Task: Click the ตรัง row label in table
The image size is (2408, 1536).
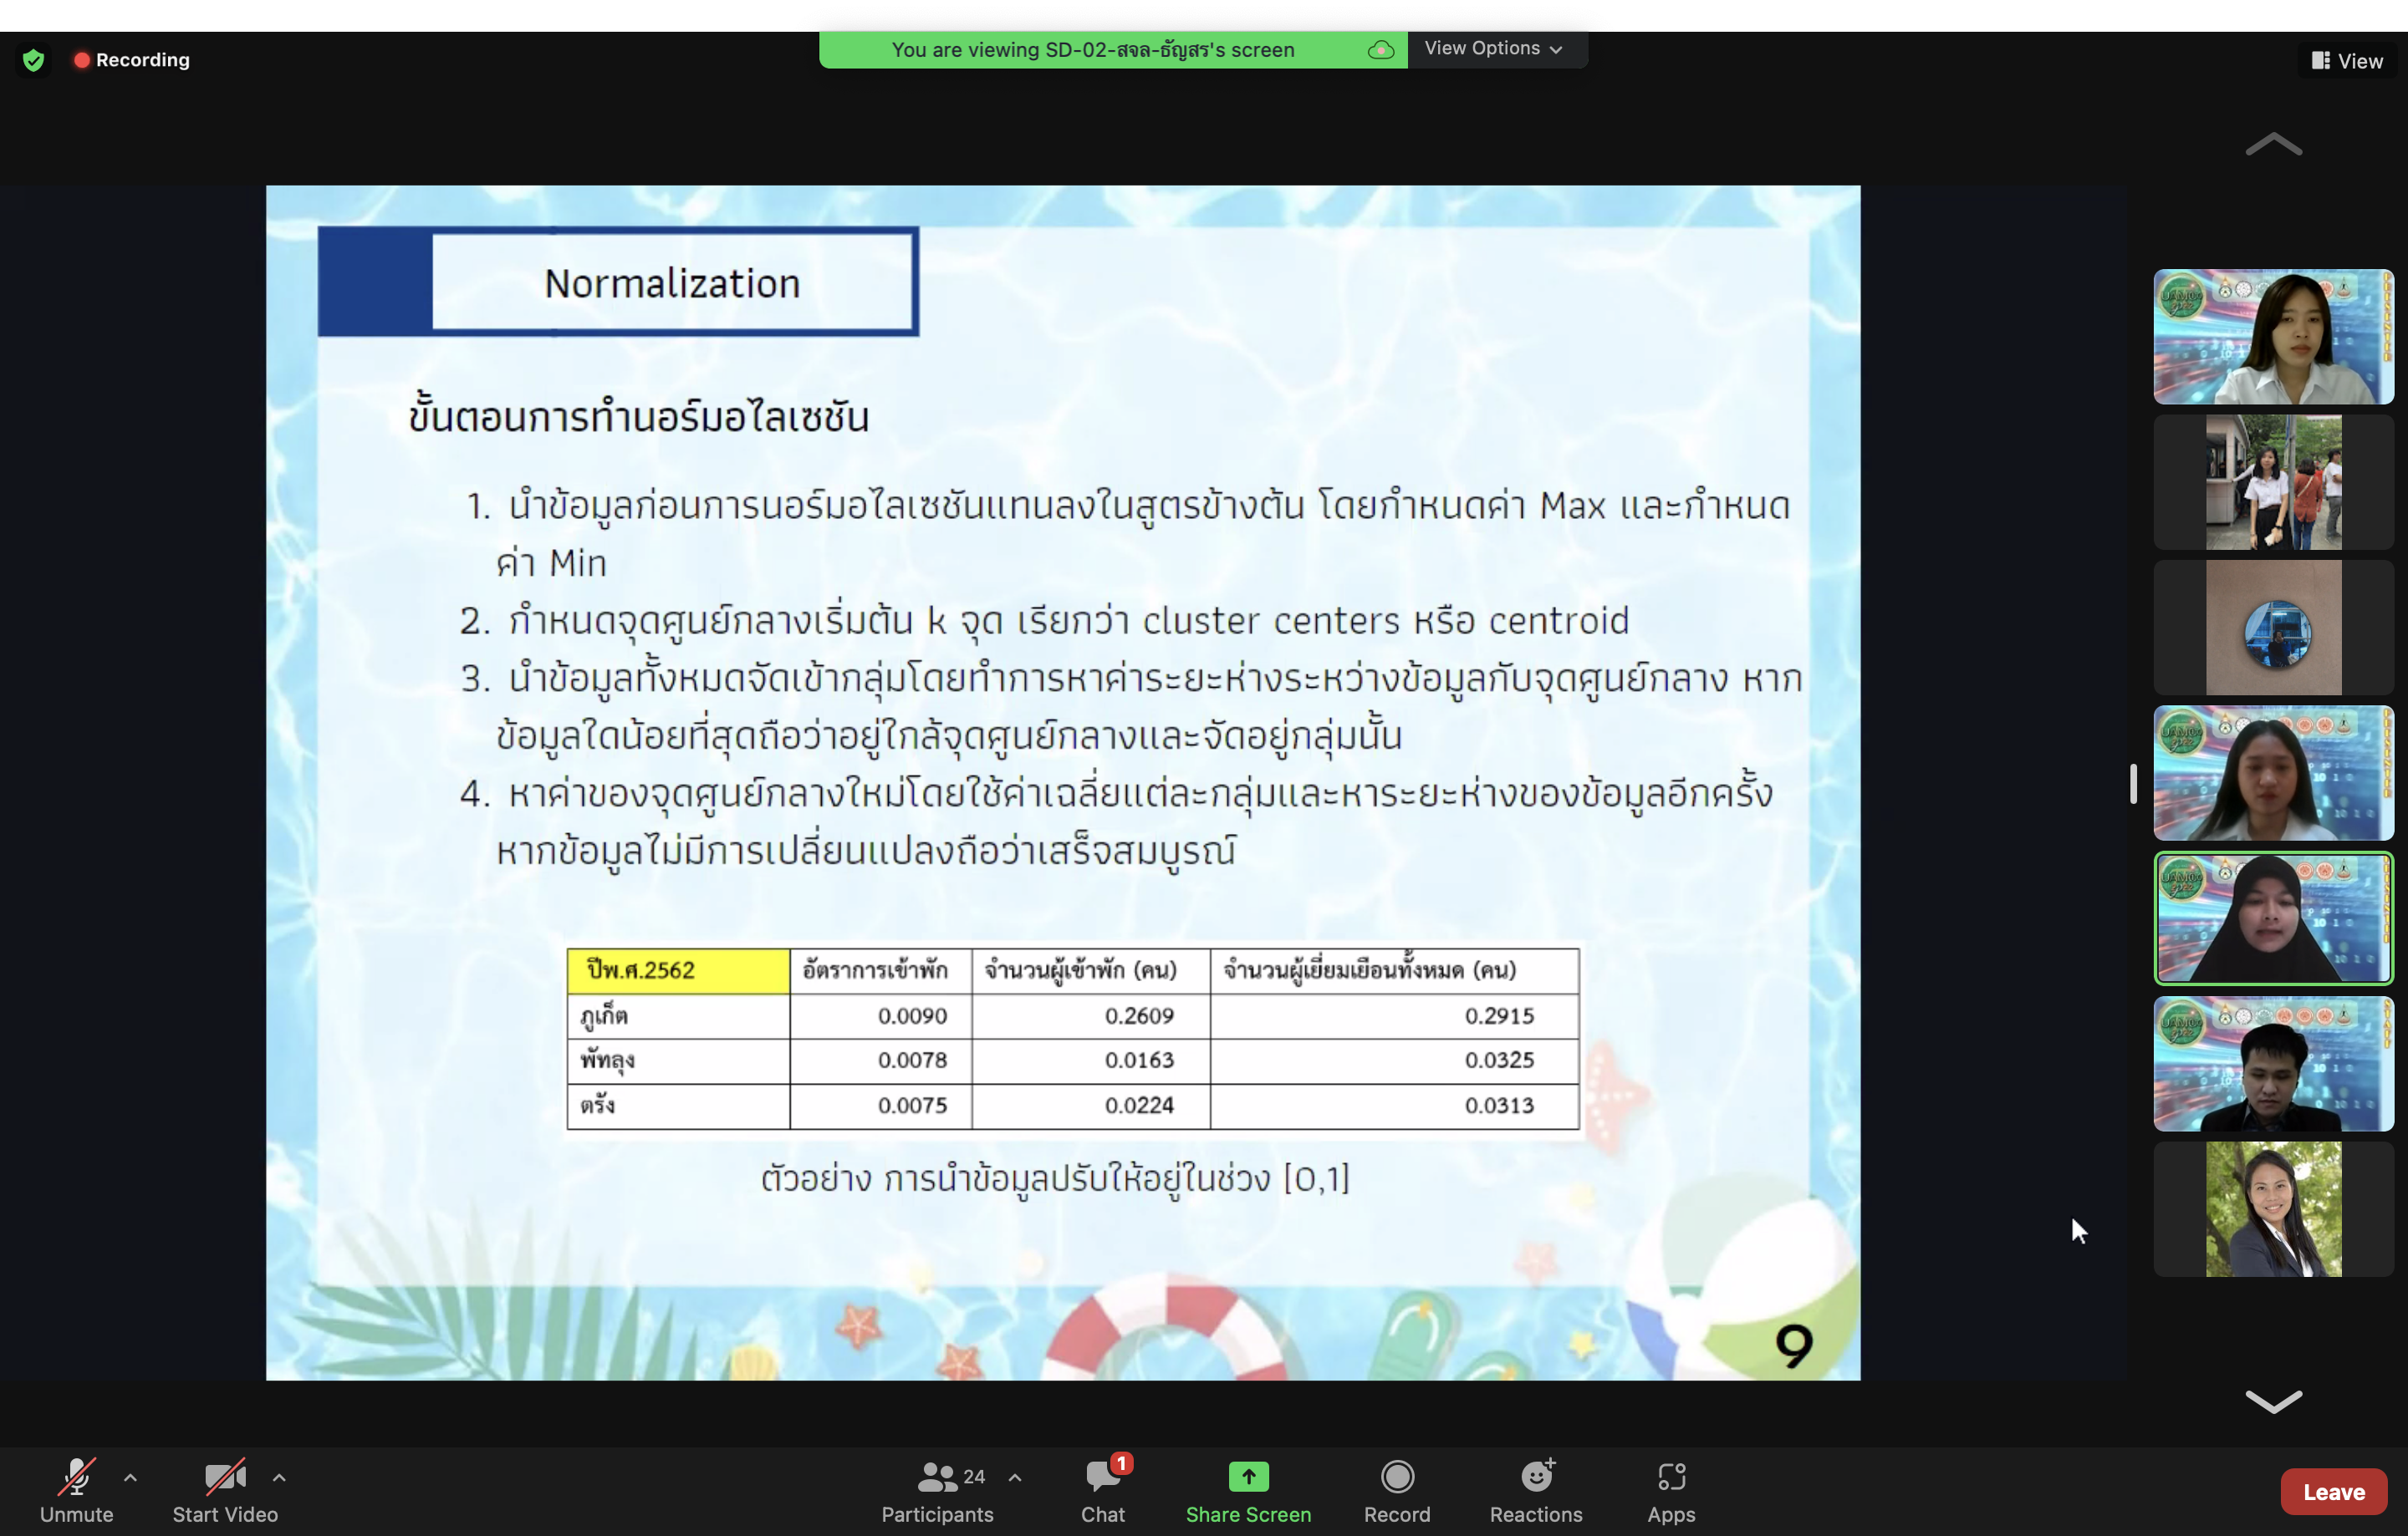Action: pyautogui.click(x=598, y=1106)
